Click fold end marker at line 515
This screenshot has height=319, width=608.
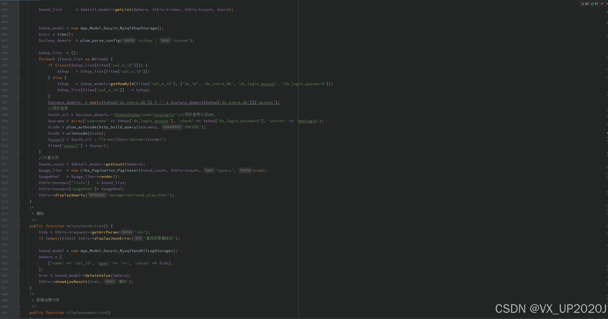[18, 152]
